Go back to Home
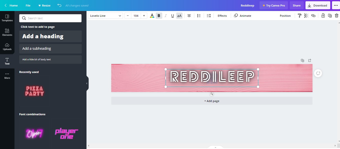This screenshot has height=149, width=340. pos(11,5)
